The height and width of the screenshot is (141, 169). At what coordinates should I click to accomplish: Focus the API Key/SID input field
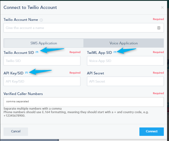pyautogui.click(x=42, y=81)
